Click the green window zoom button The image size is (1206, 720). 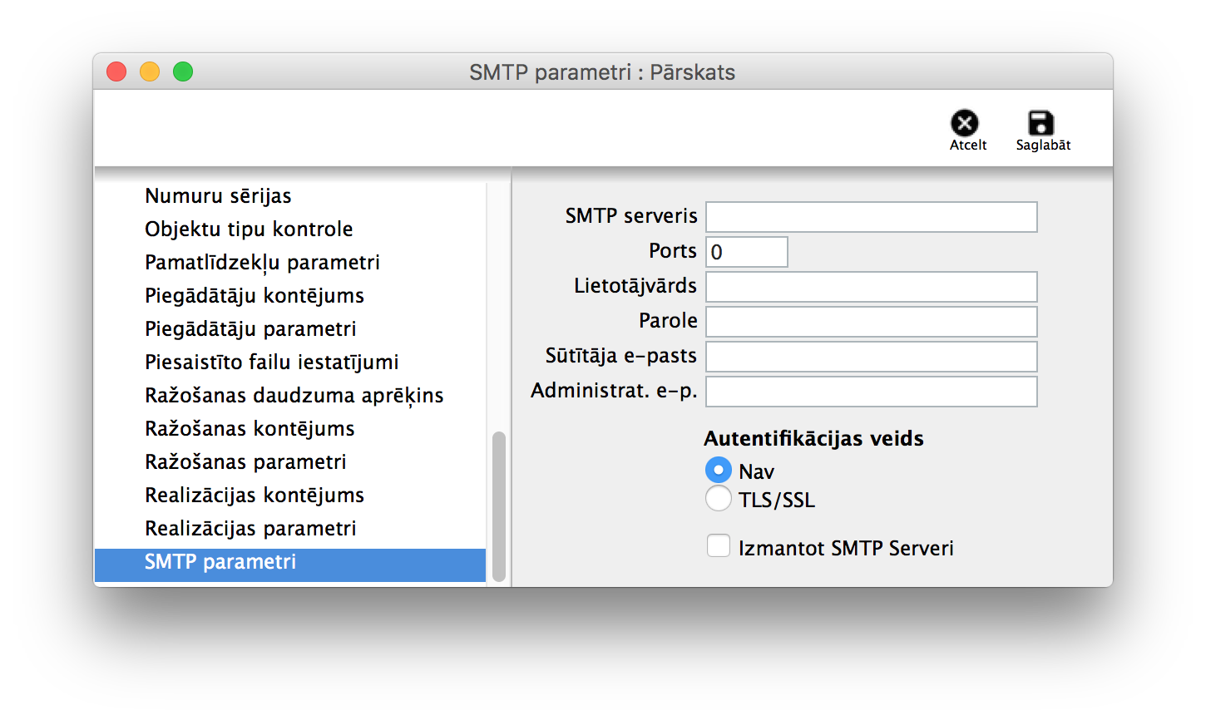tap(183, 72)
